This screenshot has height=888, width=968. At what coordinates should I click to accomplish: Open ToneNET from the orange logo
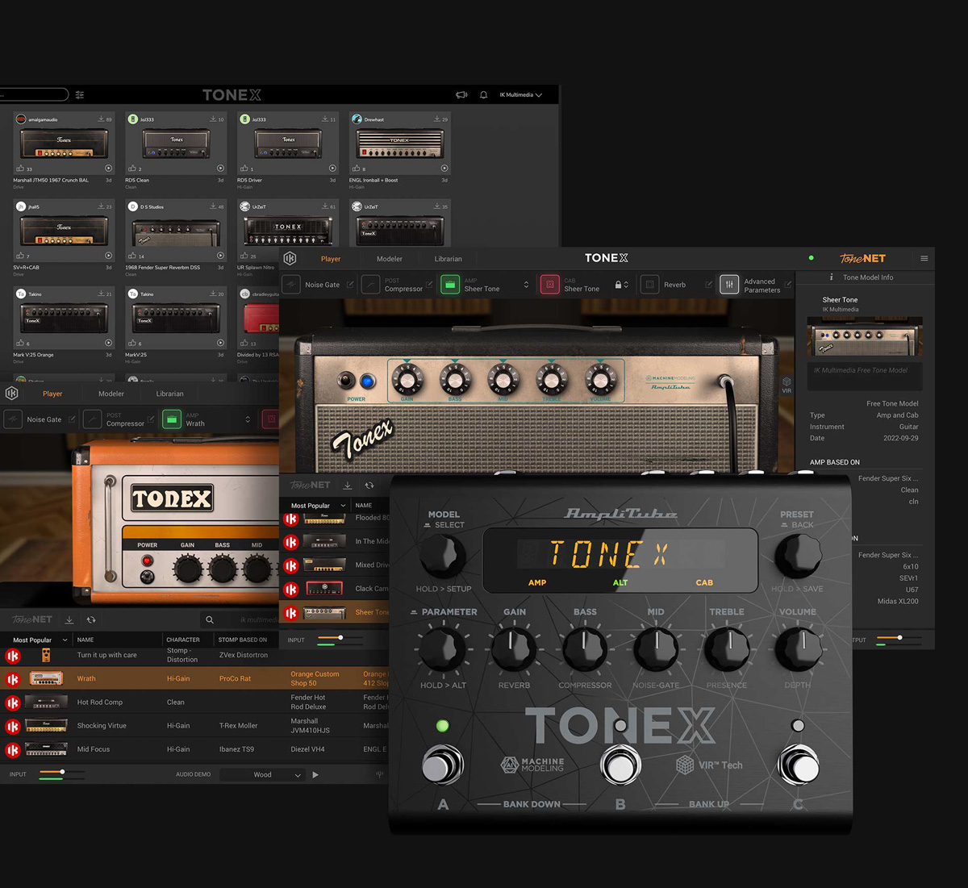(x=862, y=258)
